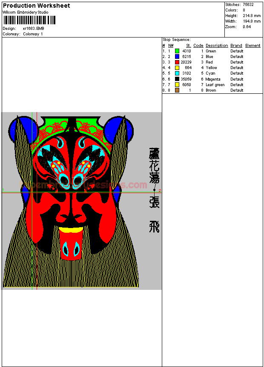This screenshot has height=367, width=264.
Task: Click the black swatch for Magenta row
Action: point(177,79)
